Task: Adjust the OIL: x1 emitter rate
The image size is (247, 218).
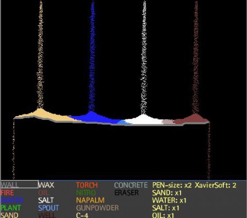Action: [x=163, y=215]
